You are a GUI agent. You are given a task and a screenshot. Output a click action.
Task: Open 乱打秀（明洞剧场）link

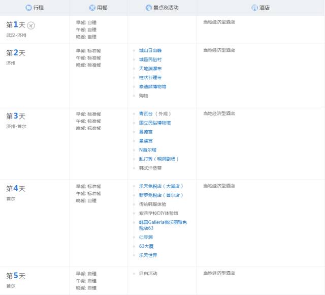tap(159, 159)
